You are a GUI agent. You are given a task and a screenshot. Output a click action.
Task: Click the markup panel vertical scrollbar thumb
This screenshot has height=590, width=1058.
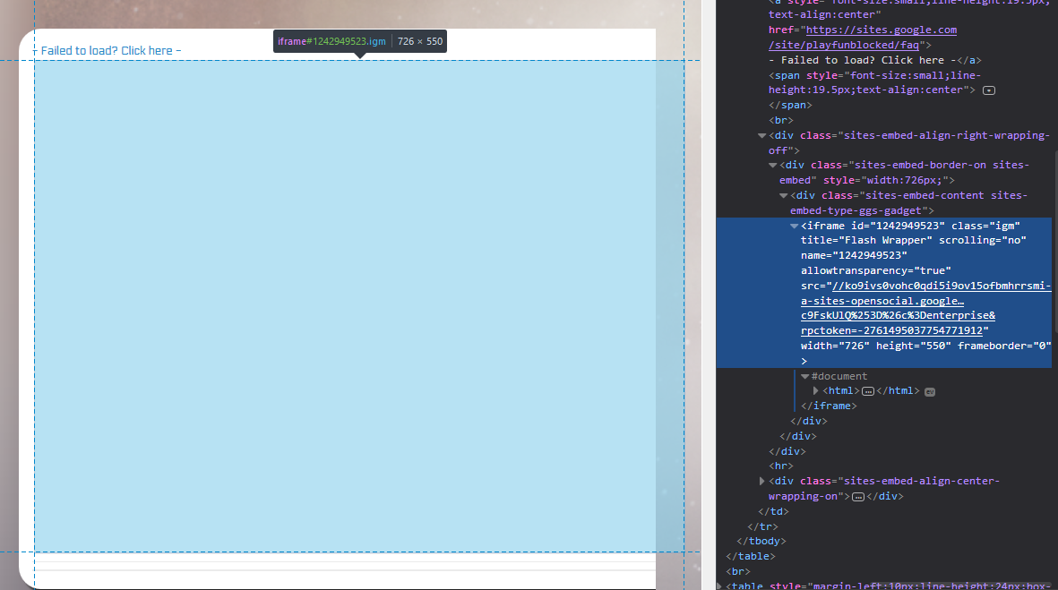coord(1054,243)
